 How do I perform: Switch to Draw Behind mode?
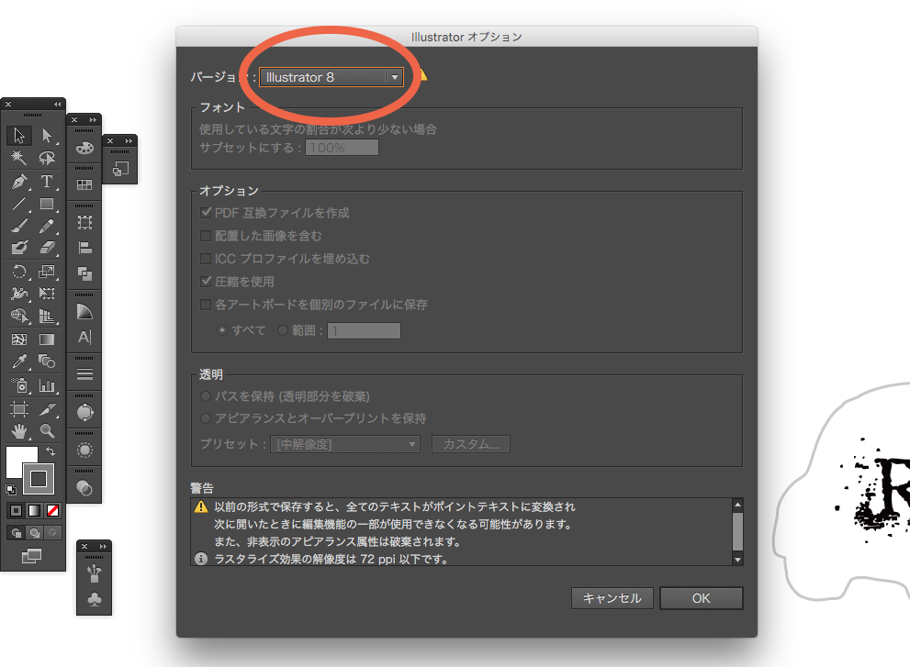[x=34, y=532]
